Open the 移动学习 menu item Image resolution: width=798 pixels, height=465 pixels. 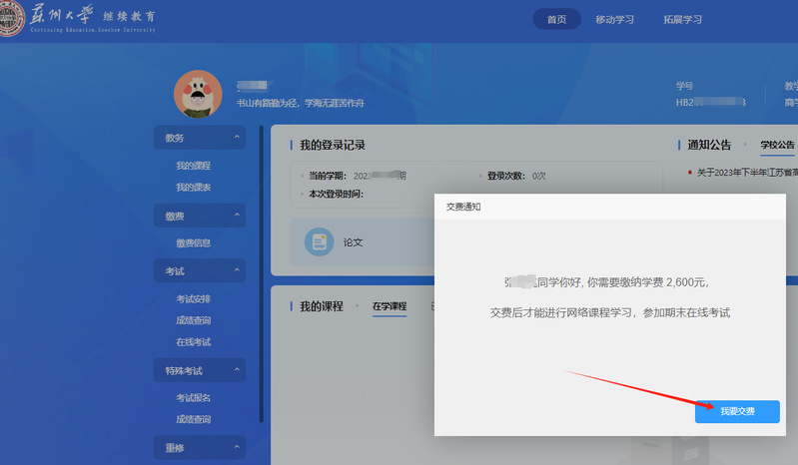(x=614, y=19)
